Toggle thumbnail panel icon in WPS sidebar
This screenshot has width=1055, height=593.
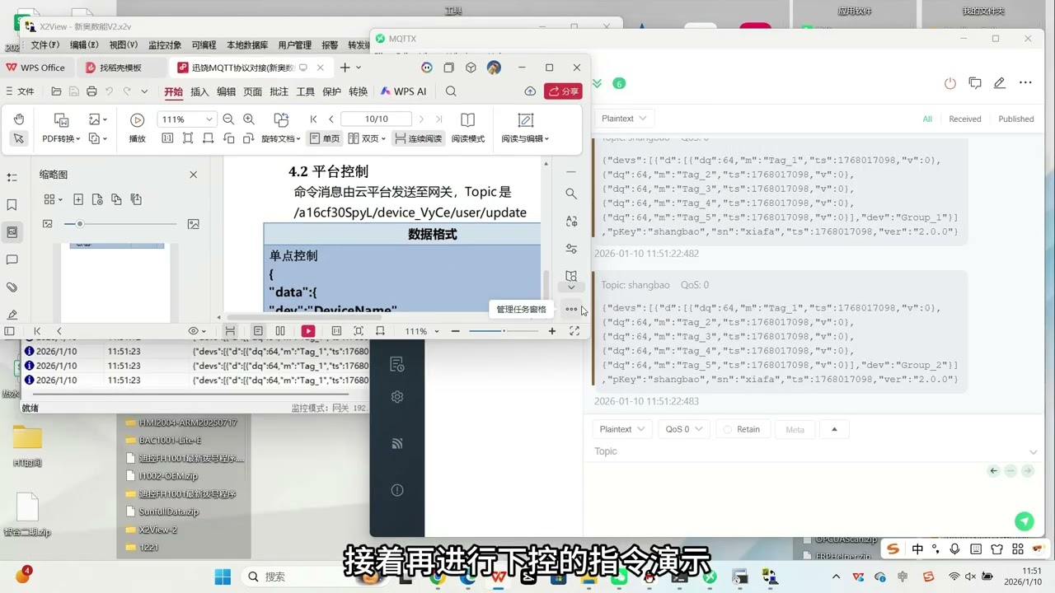(x=12, y=232)
